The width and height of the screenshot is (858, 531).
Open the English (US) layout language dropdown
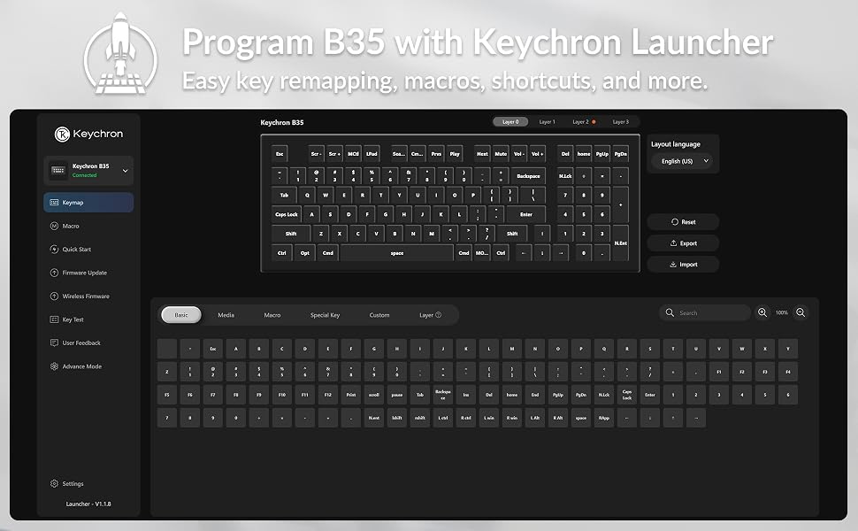tap(684, 161)
